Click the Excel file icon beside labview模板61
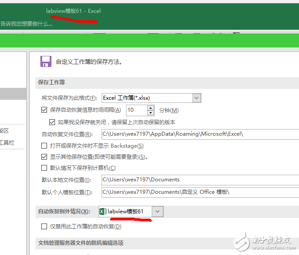 click(x=103, y=212)
